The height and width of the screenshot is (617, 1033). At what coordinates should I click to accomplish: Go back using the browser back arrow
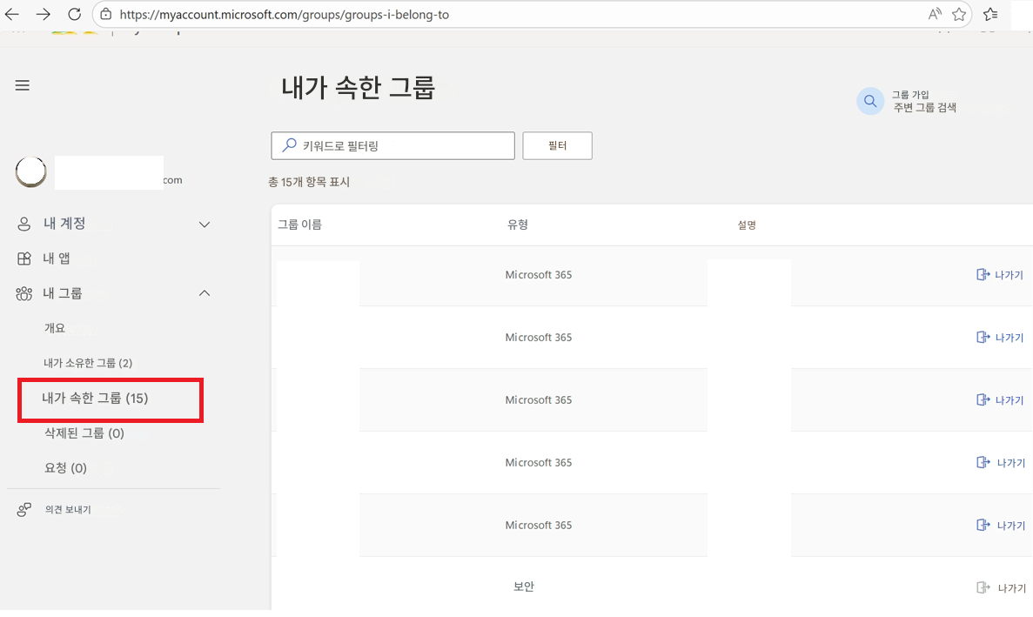click(x=12, y=14)
